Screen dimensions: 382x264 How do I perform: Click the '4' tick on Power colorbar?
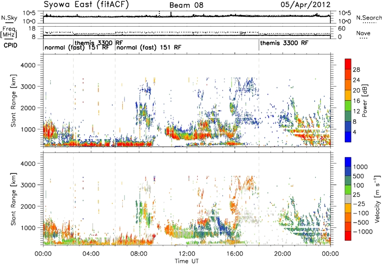tap(354, 132)
